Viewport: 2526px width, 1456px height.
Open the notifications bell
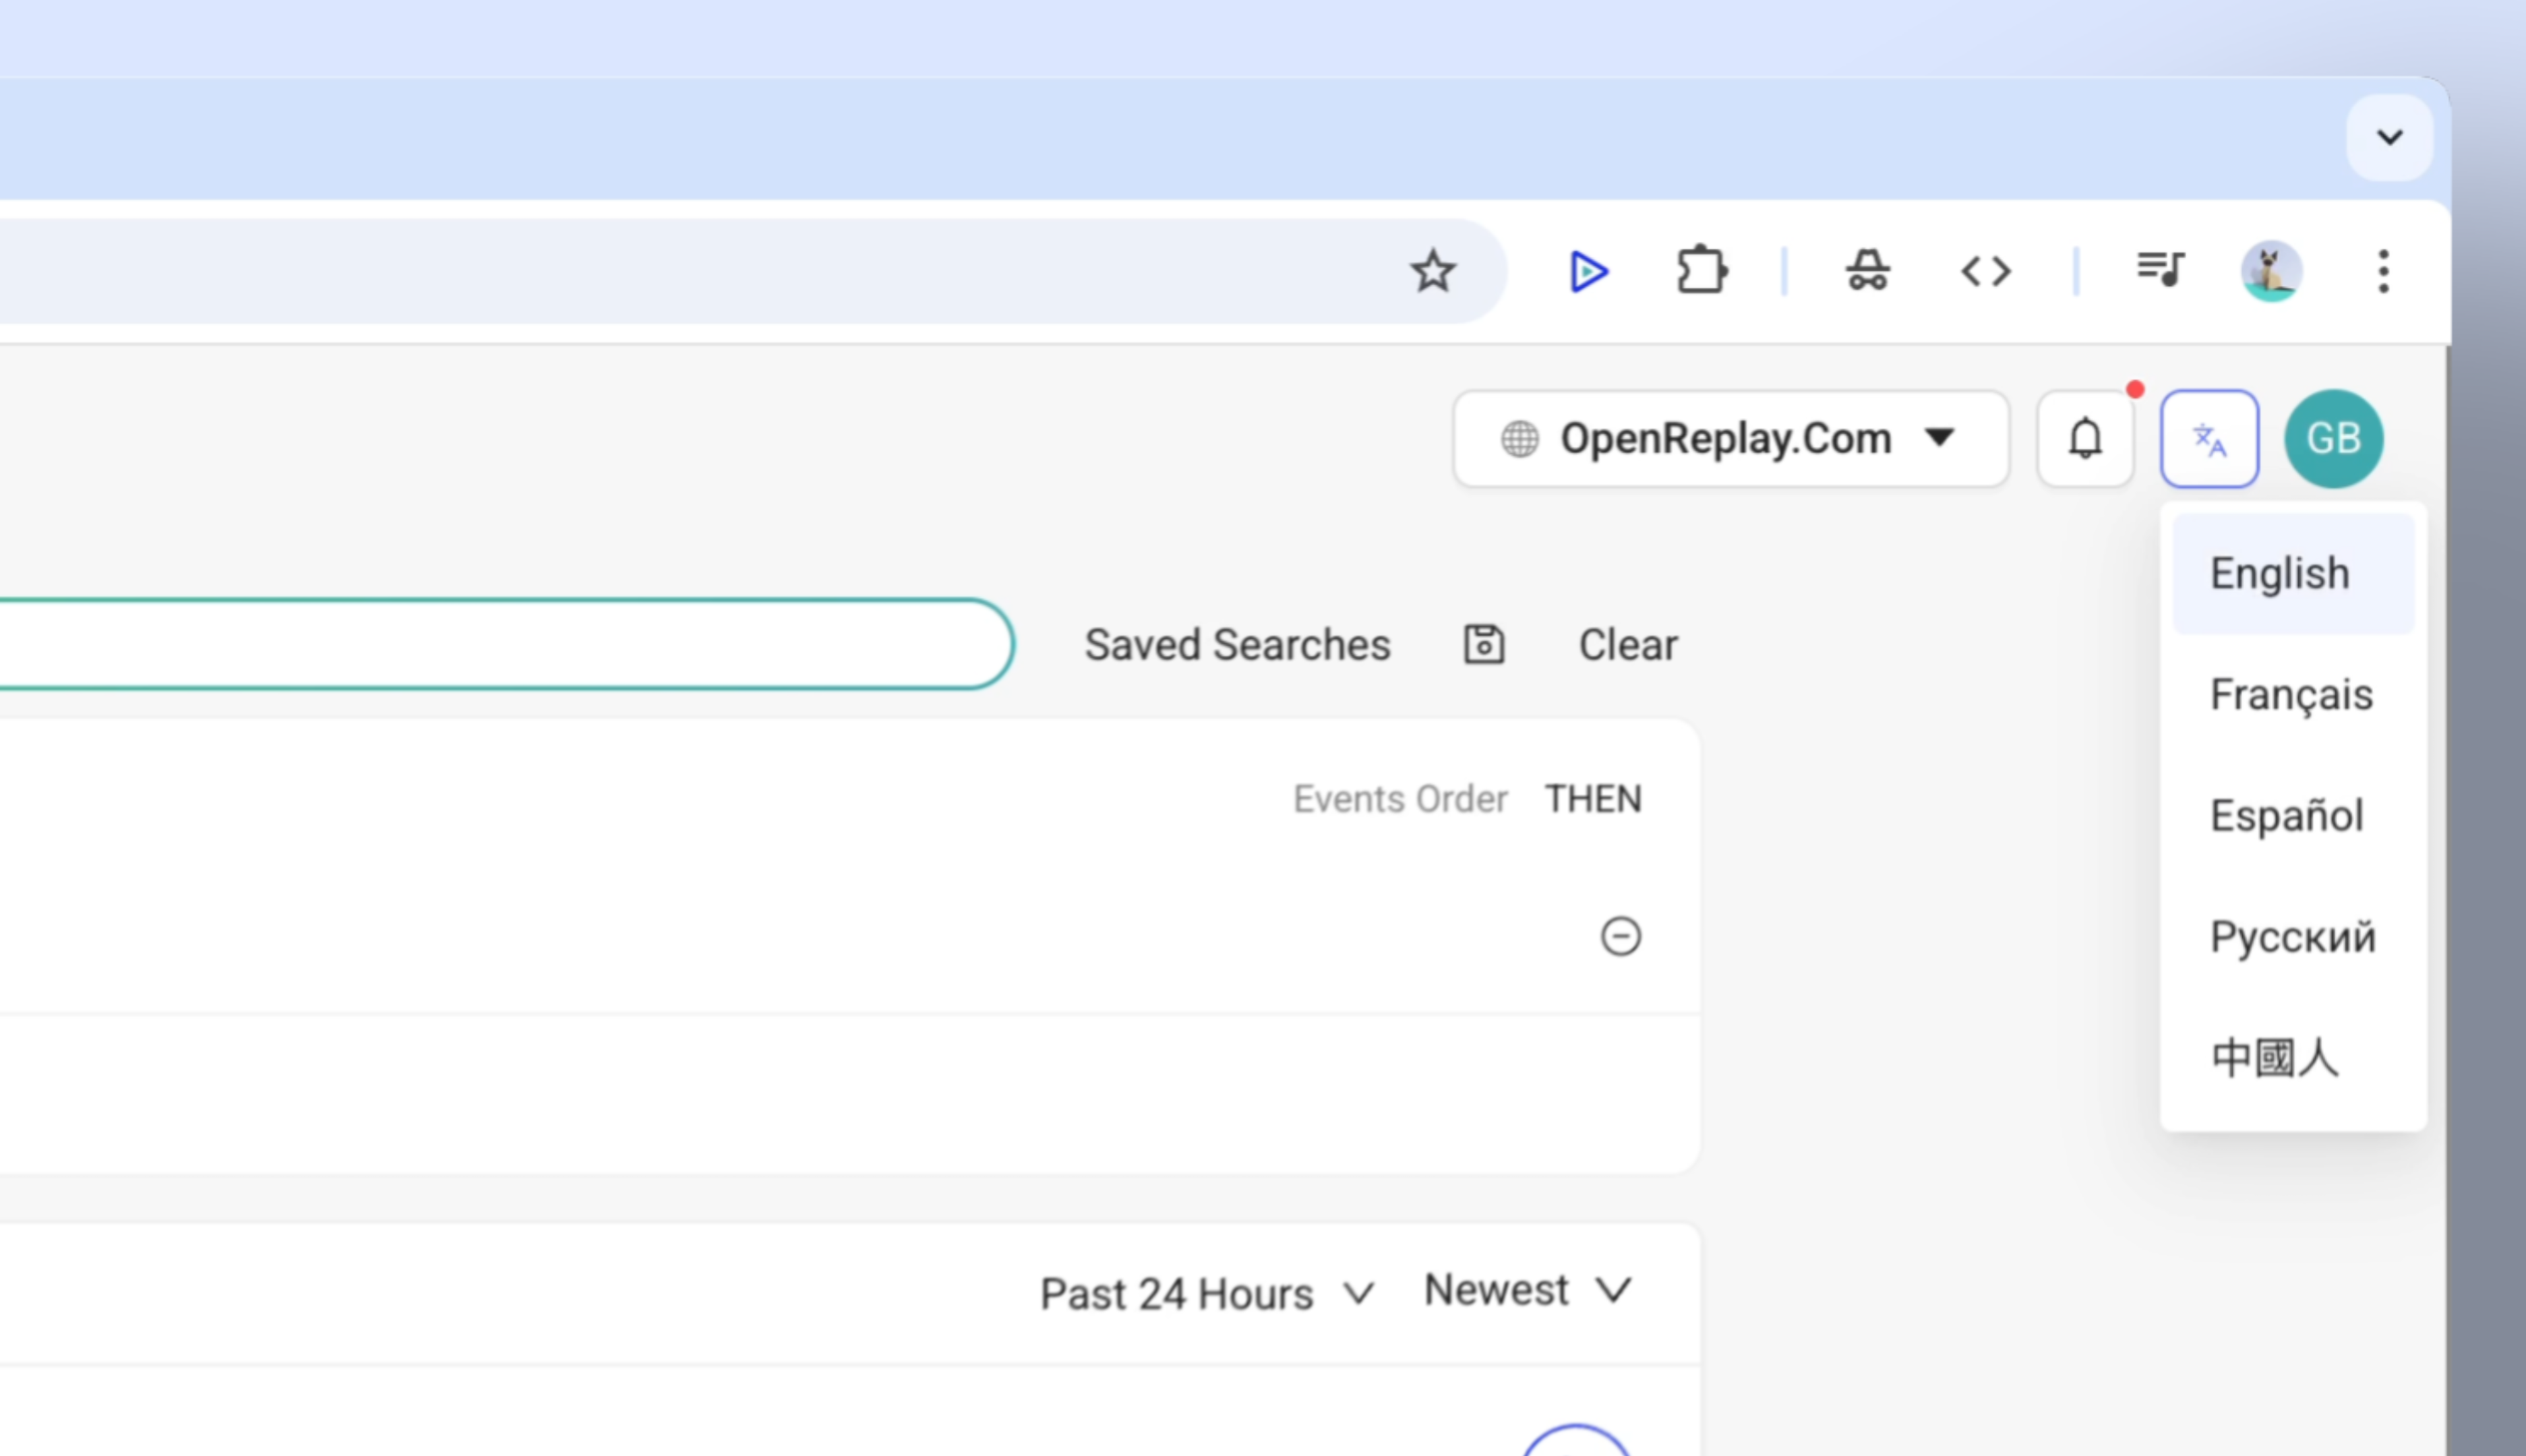coord(2086,439)
